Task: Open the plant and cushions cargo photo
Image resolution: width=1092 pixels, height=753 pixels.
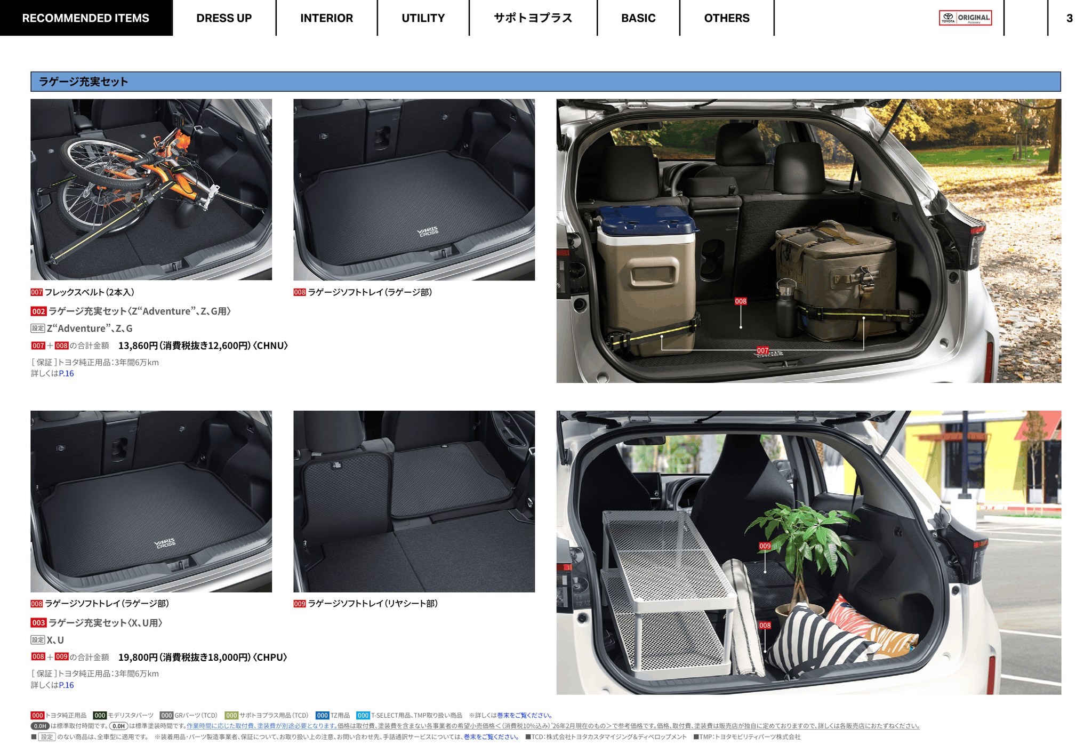Action: [808, 552]
